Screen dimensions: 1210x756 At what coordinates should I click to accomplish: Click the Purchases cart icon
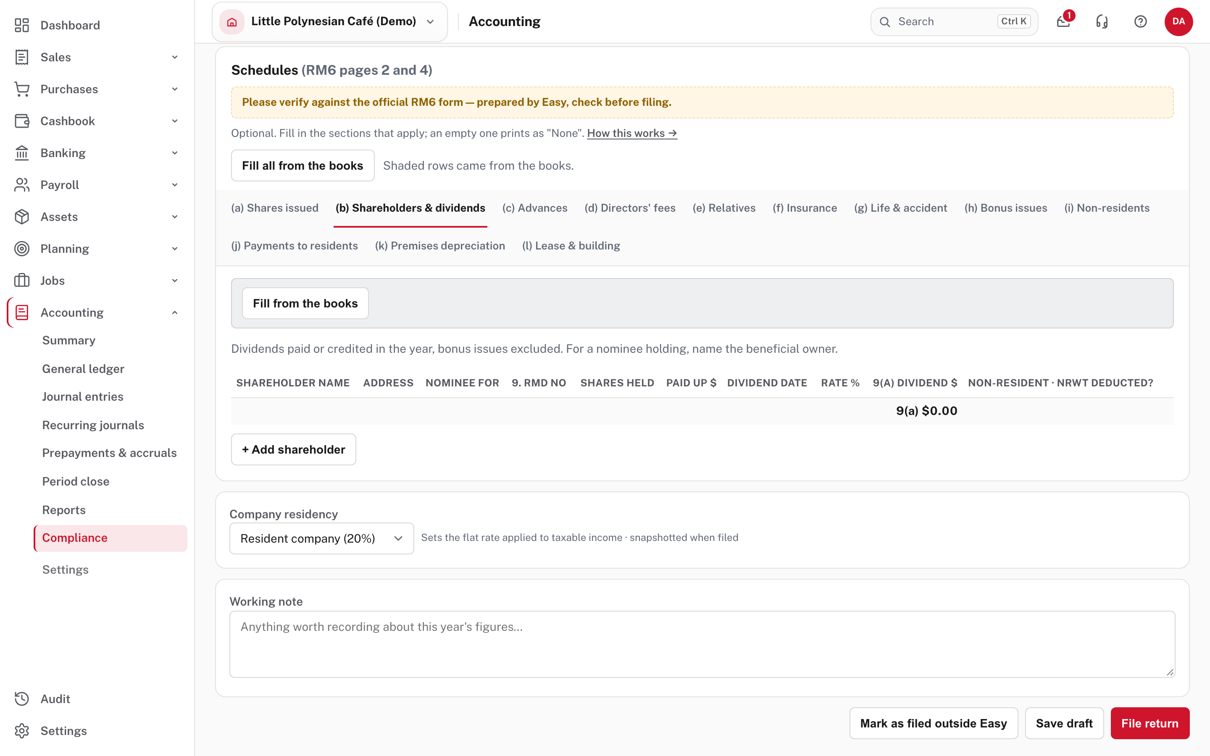[21, 89]
